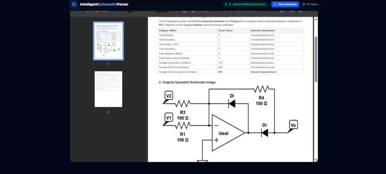This screenshot has width=386, height=174.
Task: Click the Nutrient DWS Engine Active badge
Action: [245, 4]
